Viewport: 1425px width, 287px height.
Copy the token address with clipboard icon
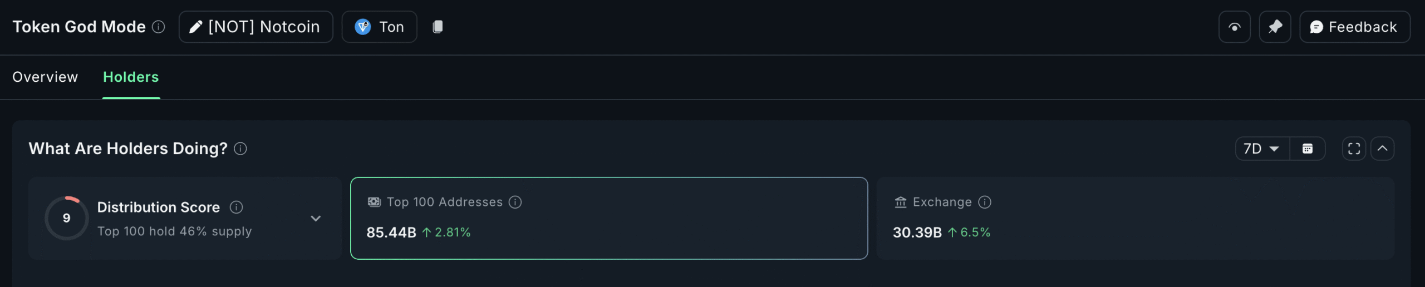coord(438,27)
